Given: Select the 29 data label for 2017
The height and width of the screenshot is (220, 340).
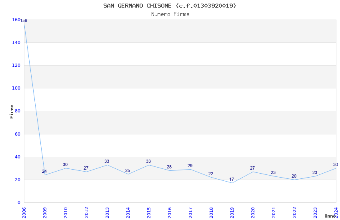Looking at the screenshot, I should coord(190,166).
